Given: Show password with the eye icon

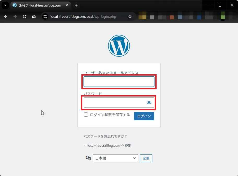Looking at the screenshot, I should [149, 103].
